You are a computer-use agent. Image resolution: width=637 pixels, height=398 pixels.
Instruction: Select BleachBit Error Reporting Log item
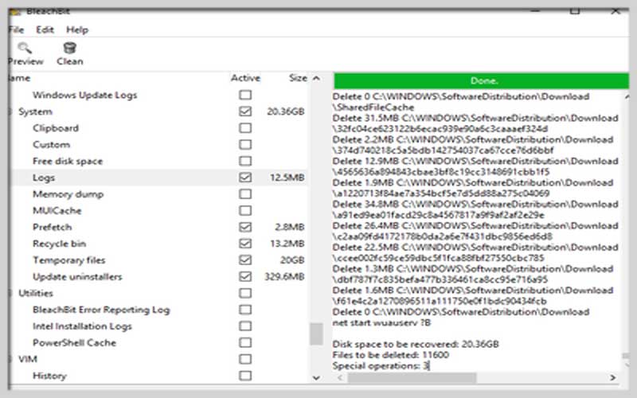click(x=101, y=310)
